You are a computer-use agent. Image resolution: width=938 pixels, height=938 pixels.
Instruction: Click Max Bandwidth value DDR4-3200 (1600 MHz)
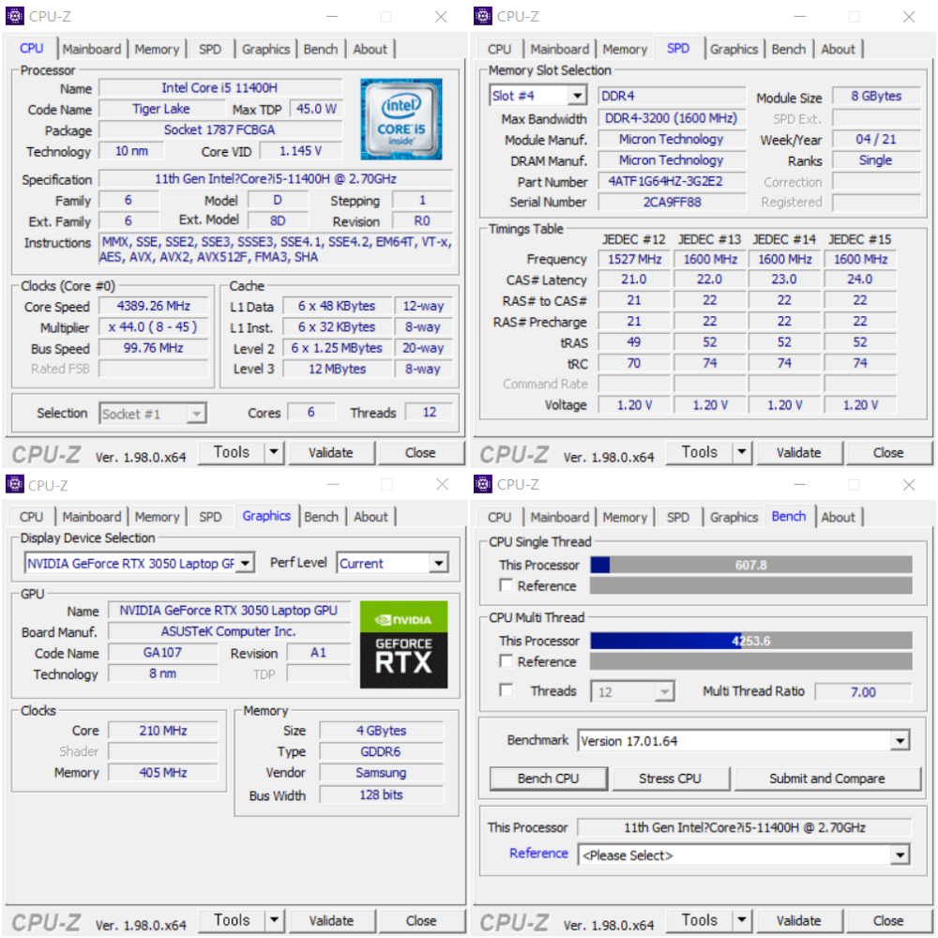point(672,118)
